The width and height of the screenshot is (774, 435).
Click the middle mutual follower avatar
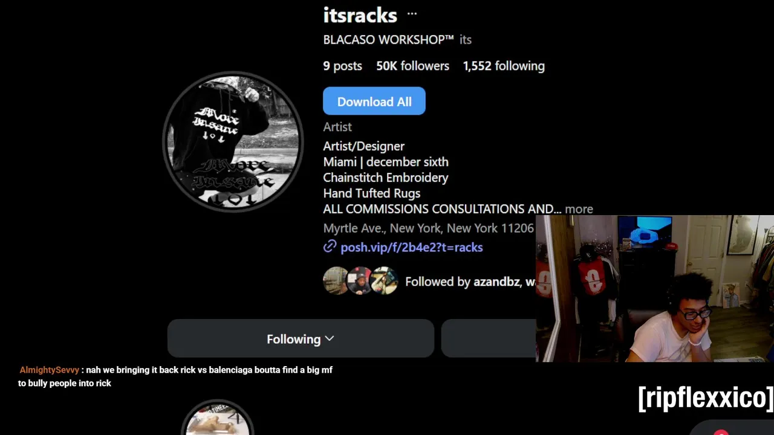(360, 281)
